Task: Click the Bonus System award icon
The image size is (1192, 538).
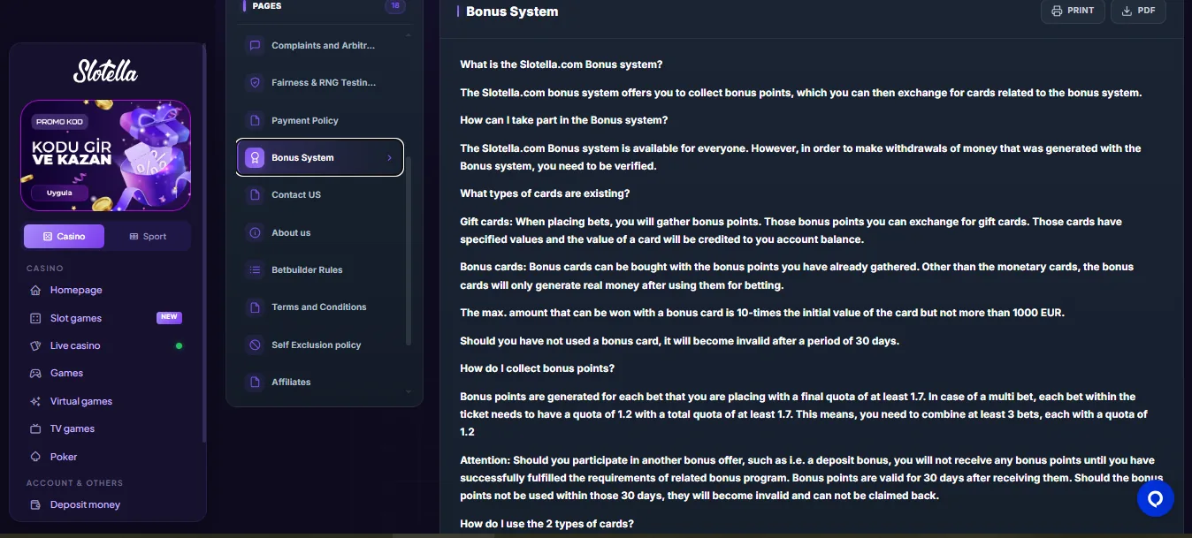Action: click(x=255, y=157)
